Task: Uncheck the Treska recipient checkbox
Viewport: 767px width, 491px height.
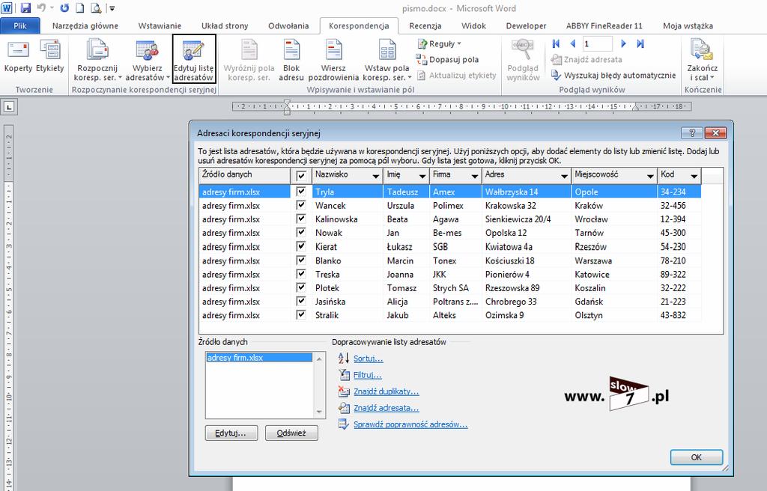Action: pyautogui.click(x=301, y=273)
